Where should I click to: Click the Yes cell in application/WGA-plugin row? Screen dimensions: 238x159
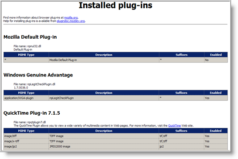point(216,98)
